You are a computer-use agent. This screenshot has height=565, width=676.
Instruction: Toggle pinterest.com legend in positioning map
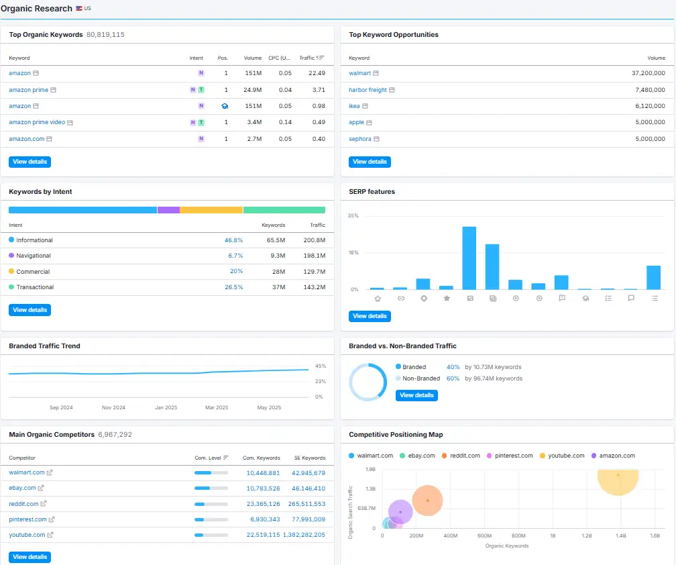click(x=510, y=456)
